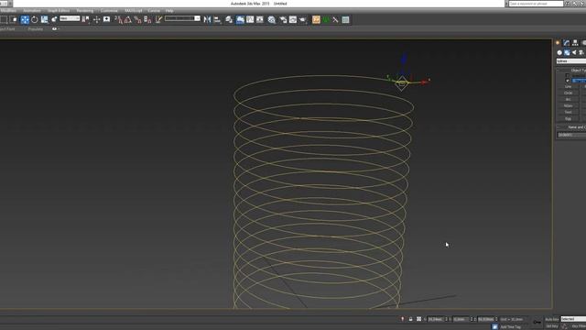
Task: Click the Render Production teapot icon
Action: (303, 19)
